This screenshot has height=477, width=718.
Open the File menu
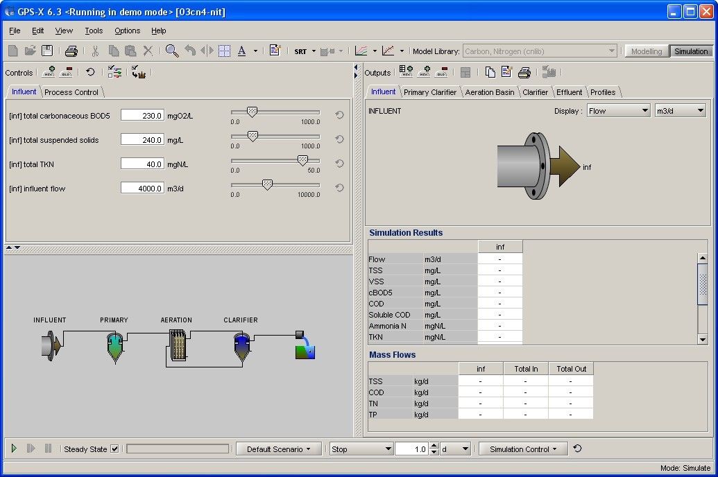(15, 31)
